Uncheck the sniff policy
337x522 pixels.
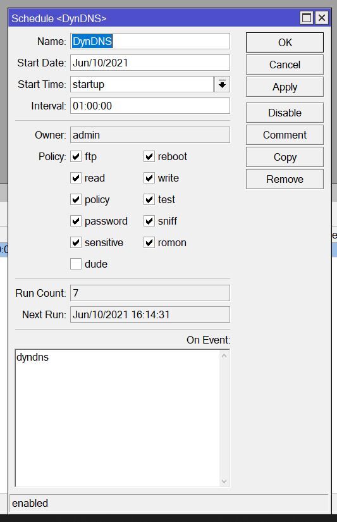click(x=149, y=221)
